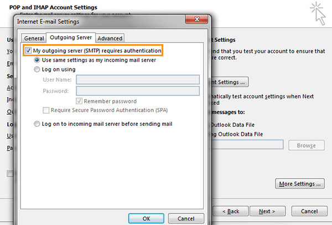
Task: Select the Outgoing Server tab
Action: coord(71,37)
